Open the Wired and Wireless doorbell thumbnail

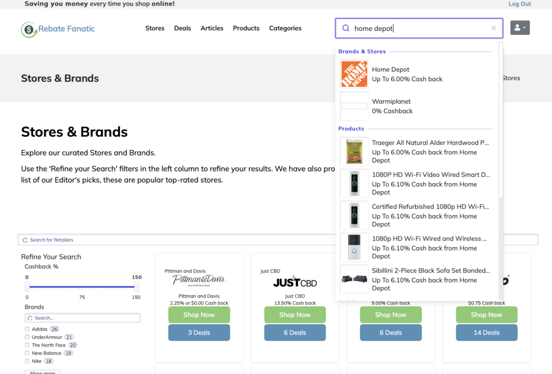point(354,247)
